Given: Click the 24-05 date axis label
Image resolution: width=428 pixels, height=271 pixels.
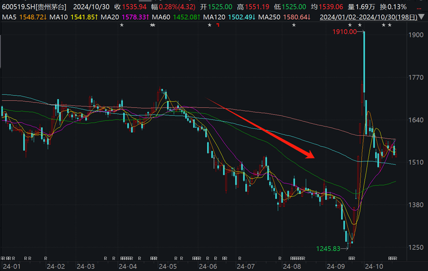Looking at the screenshot, I should tap(167, 266).
